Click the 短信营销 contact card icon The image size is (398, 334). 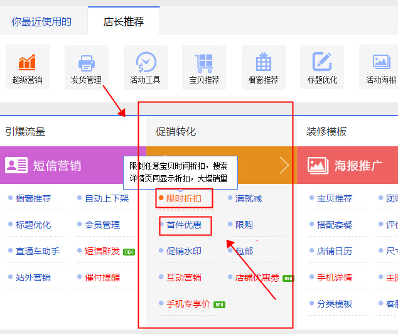pyautogui.click(x=16, y=165)
